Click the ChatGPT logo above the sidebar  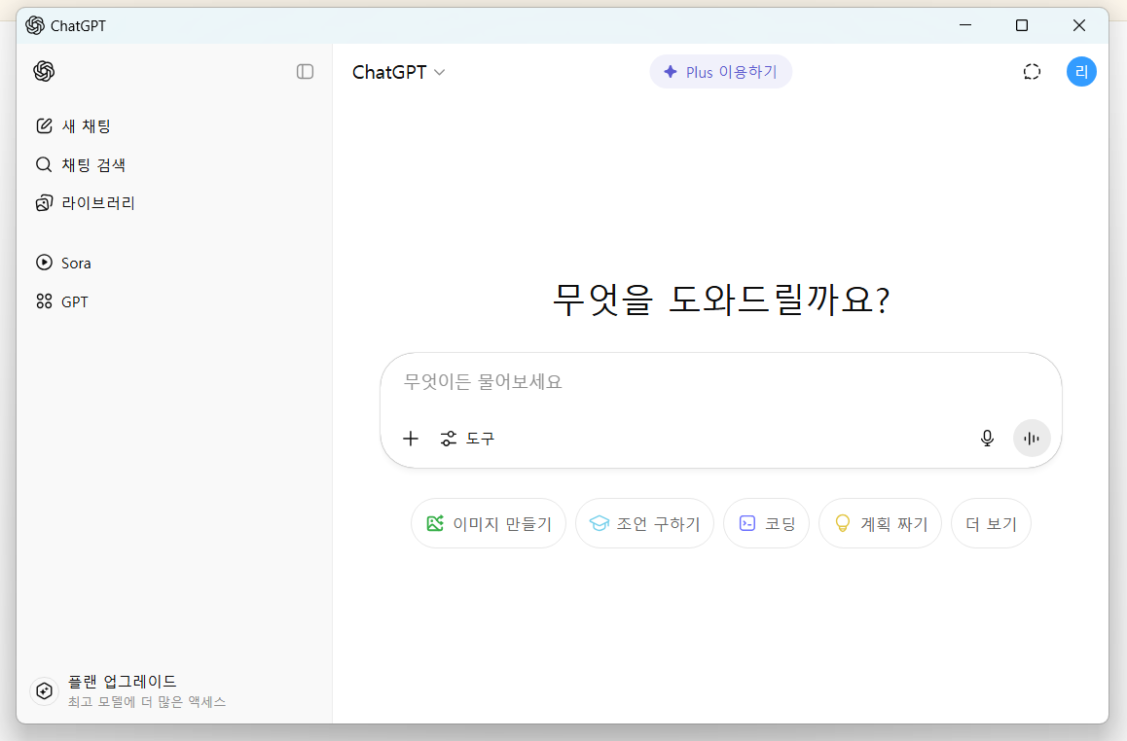coord(43,71)
